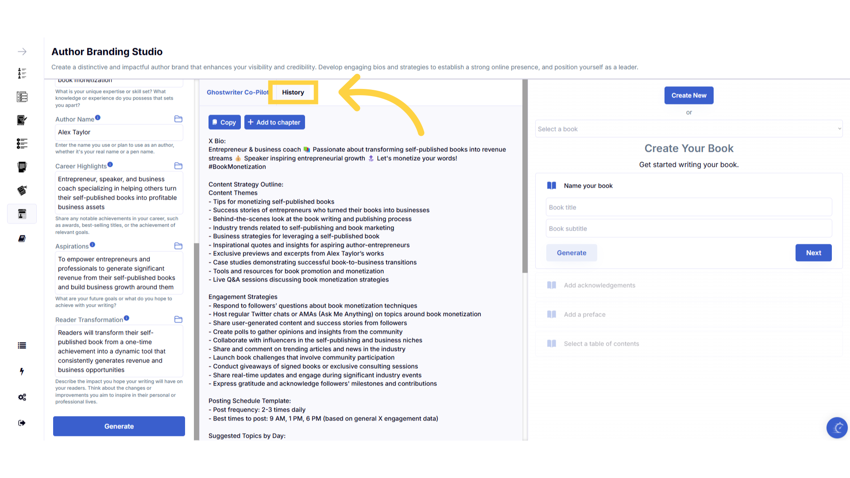This screenshot has height=478, width=850.
Task: Open folder icon next to Author Name
Action: 178,119
